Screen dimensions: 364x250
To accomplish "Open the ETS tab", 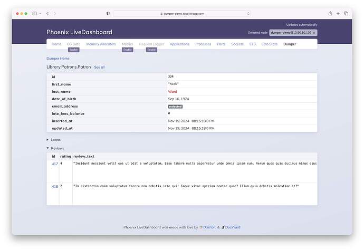I will (x=252, y=44).
